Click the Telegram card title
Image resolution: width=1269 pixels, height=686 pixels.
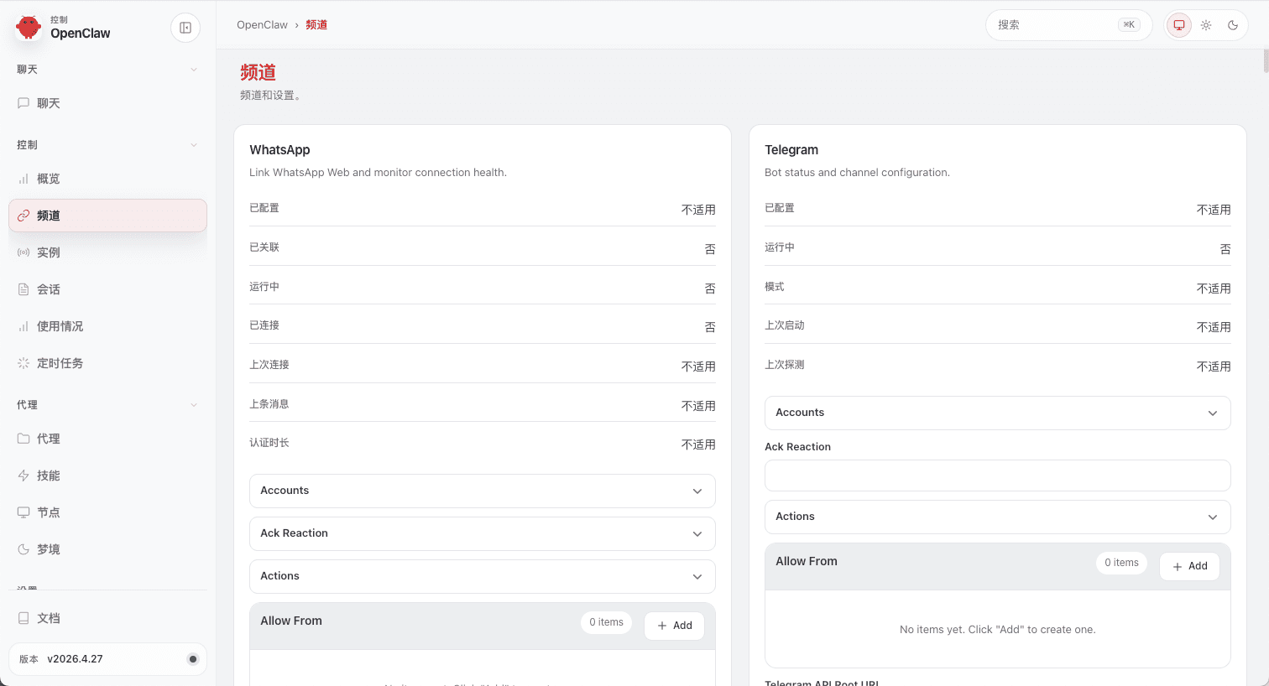click(791, 150)
